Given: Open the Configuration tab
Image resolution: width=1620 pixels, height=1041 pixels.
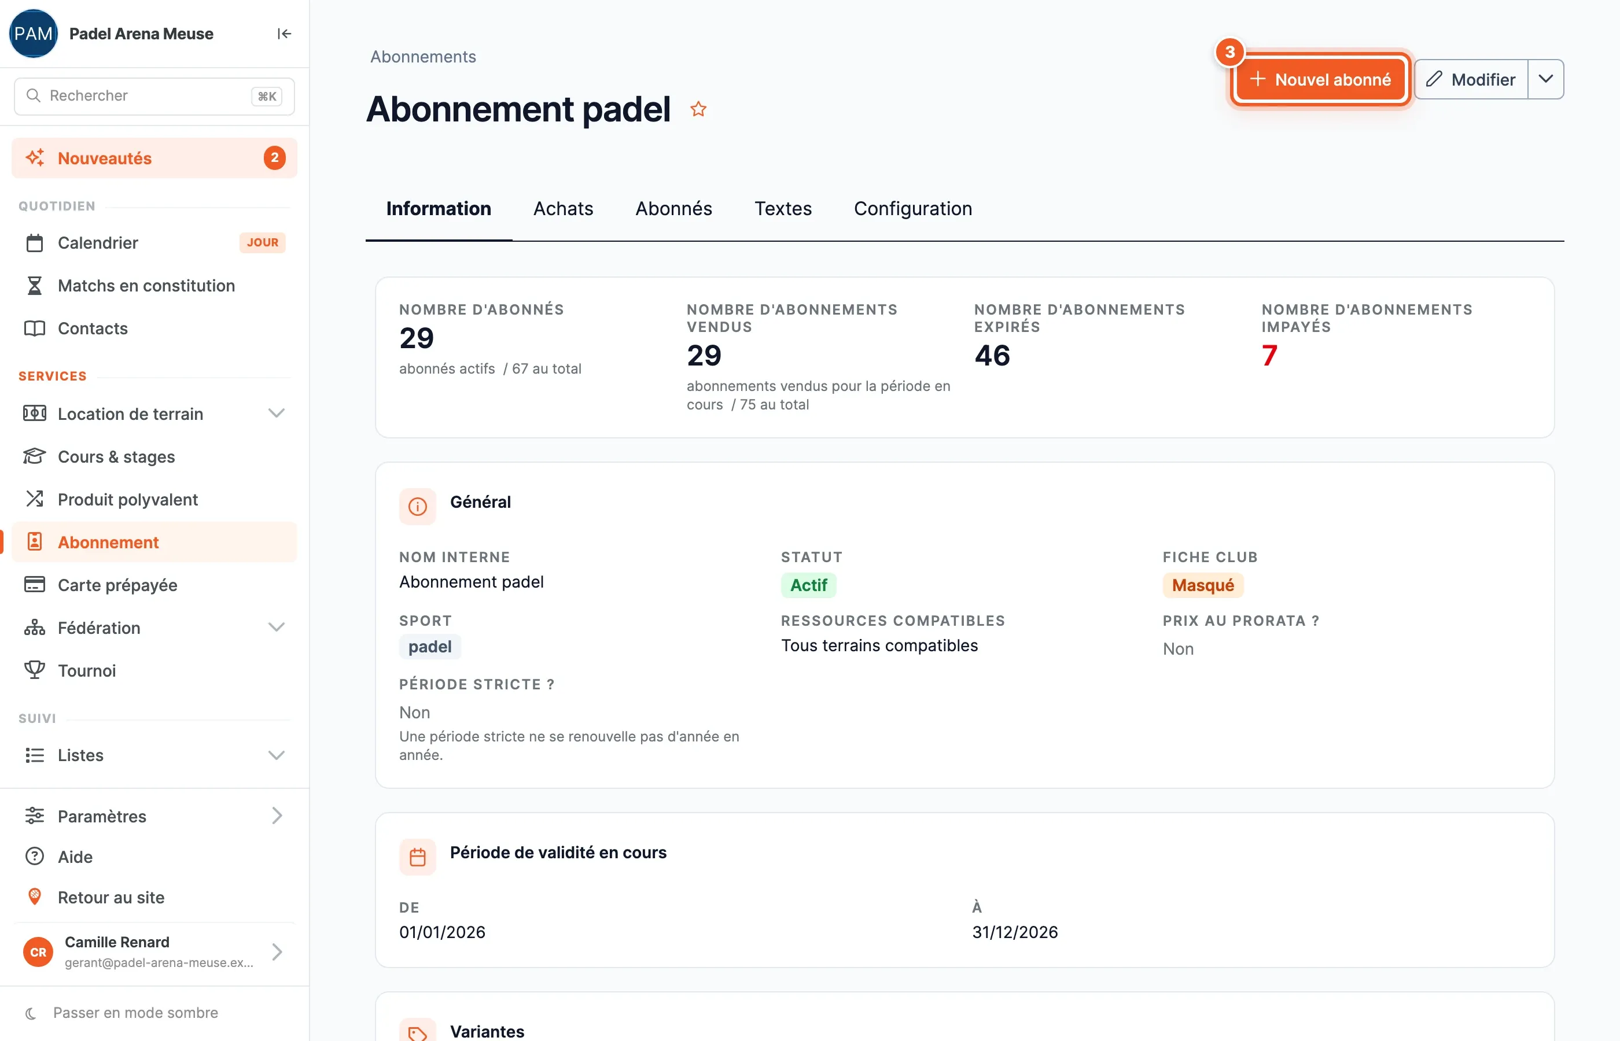Looking at the screenshot, I should click(x=913, y=208).
